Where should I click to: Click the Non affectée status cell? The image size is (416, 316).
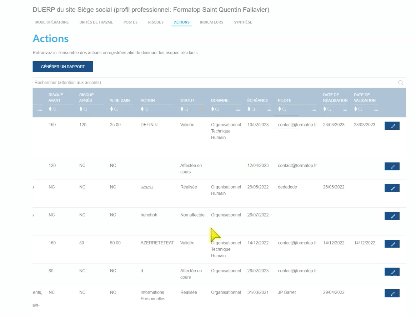[192, 215]
